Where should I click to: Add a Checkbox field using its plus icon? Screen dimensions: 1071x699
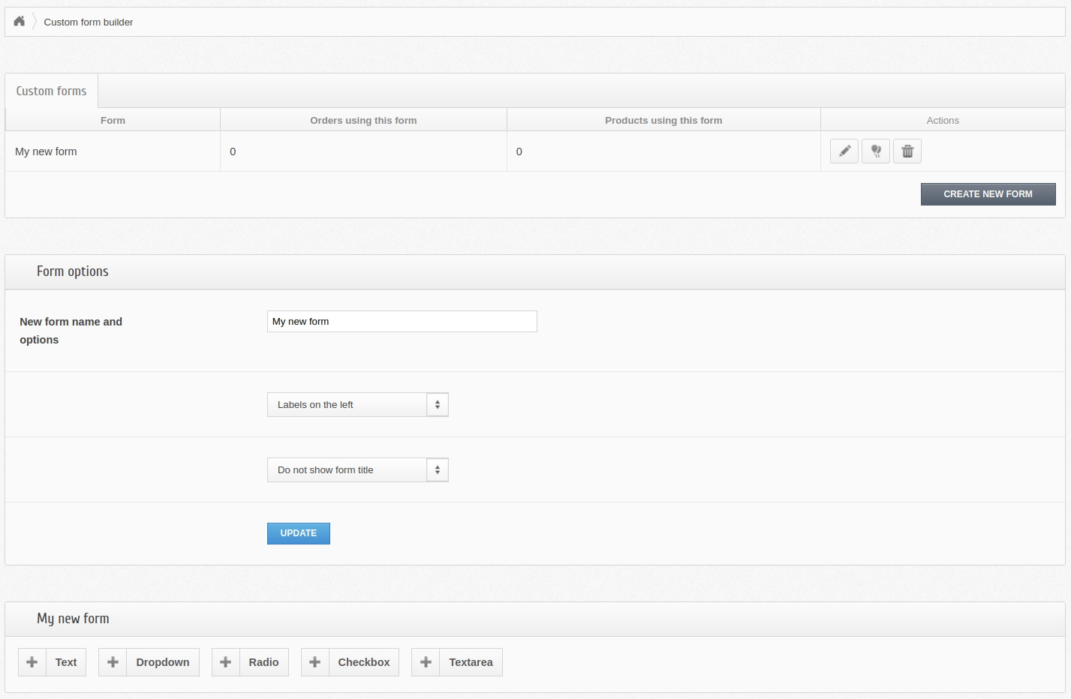pyautogui.click(x=314, y=661)
